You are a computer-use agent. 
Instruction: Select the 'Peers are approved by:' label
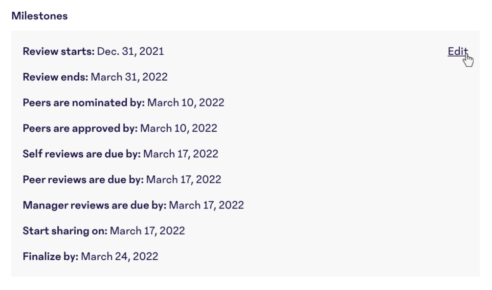[x=80, y=128]
